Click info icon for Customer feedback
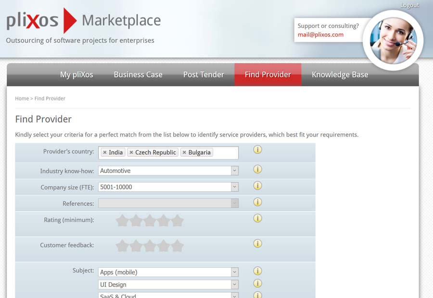 257,243
